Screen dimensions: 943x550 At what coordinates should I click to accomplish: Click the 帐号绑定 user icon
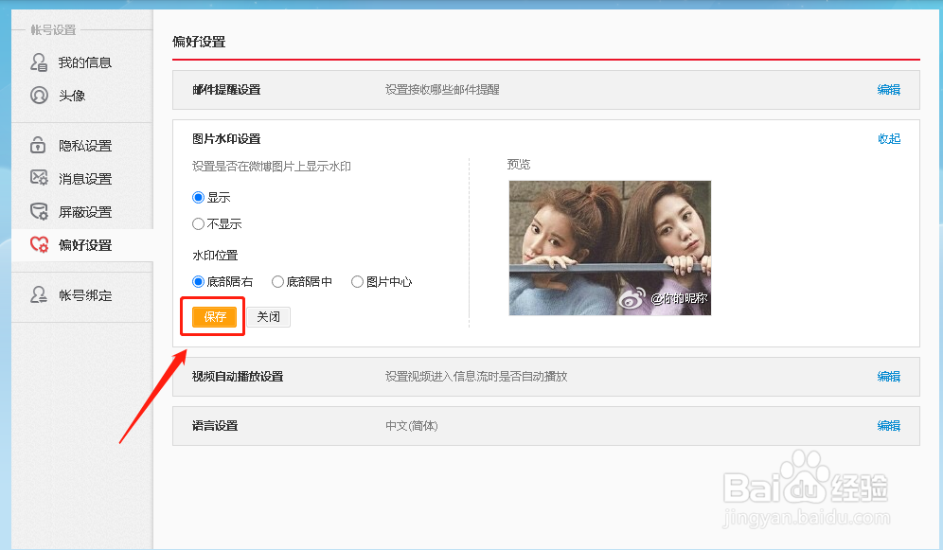coord(39,294)
